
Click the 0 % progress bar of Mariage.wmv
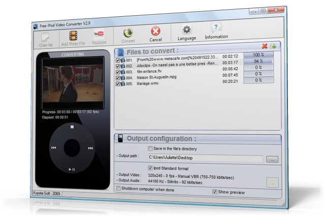click(258, 80)
